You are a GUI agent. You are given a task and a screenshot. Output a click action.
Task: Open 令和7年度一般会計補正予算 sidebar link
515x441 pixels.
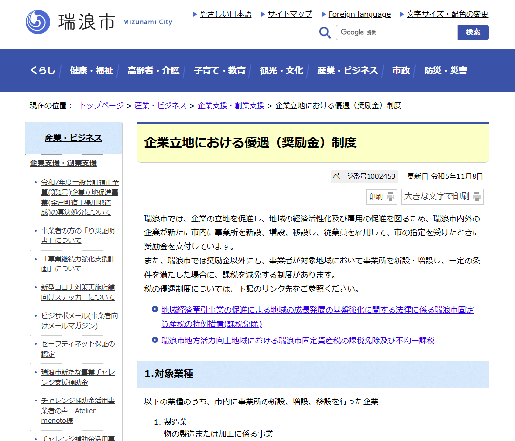[80, 197]
